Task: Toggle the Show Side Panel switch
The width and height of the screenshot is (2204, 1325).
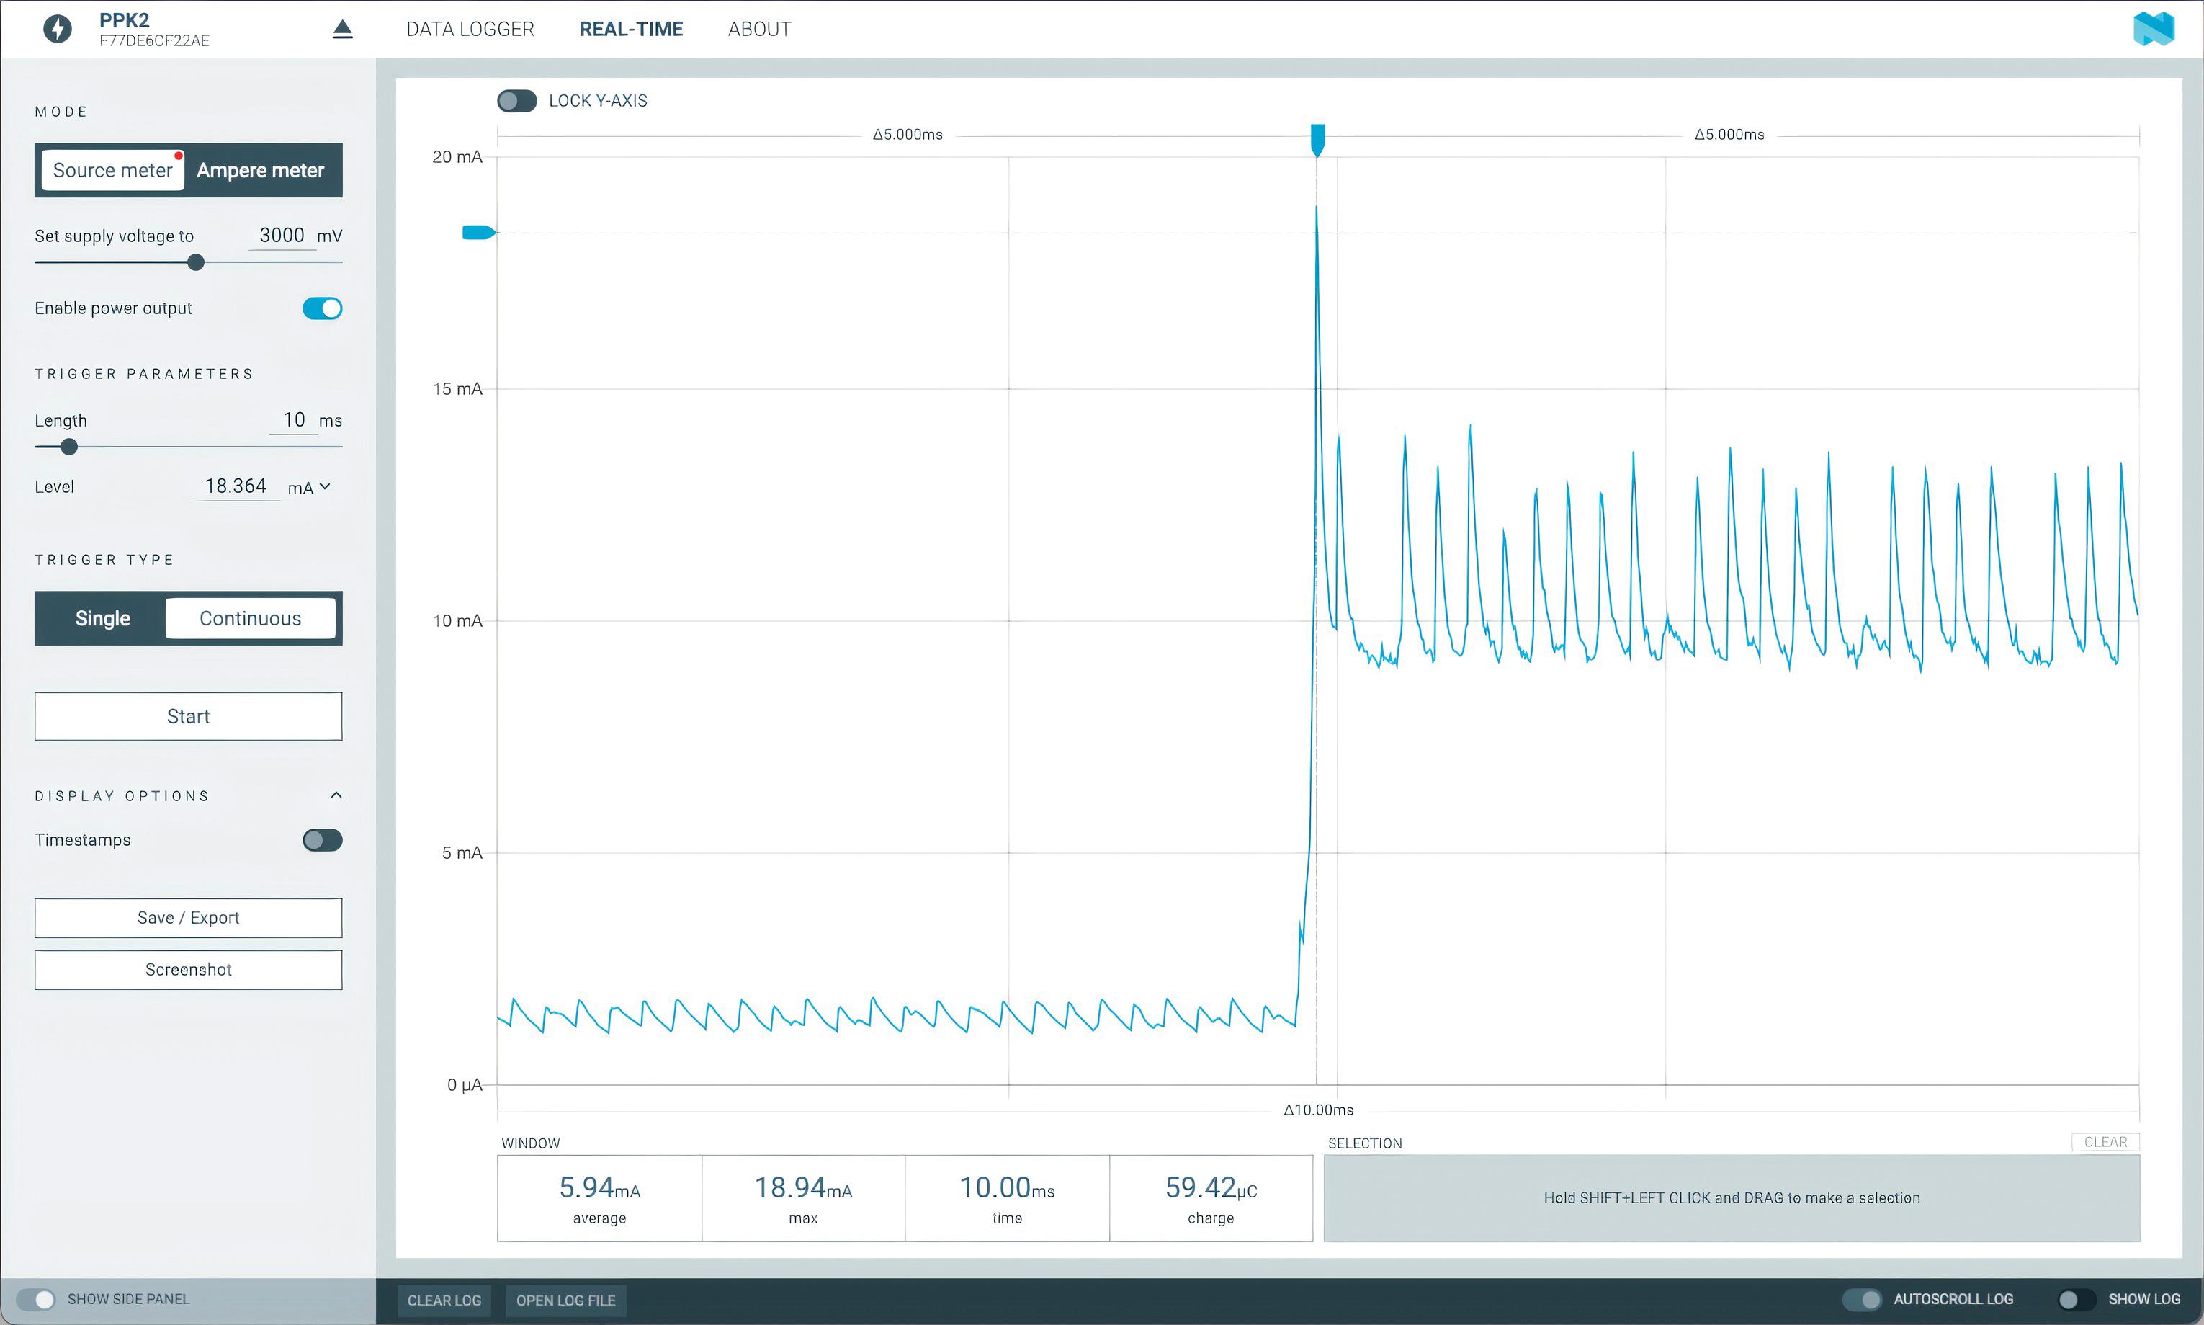Action: (x=36, y=1299)
